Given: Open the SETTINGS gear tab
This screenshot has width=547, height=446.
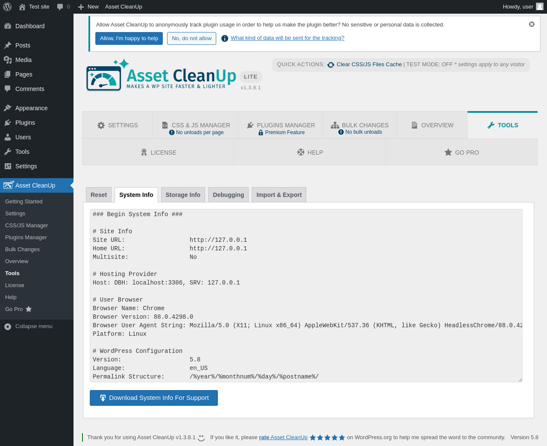Looking at the screenshot, I should point(118,125).
